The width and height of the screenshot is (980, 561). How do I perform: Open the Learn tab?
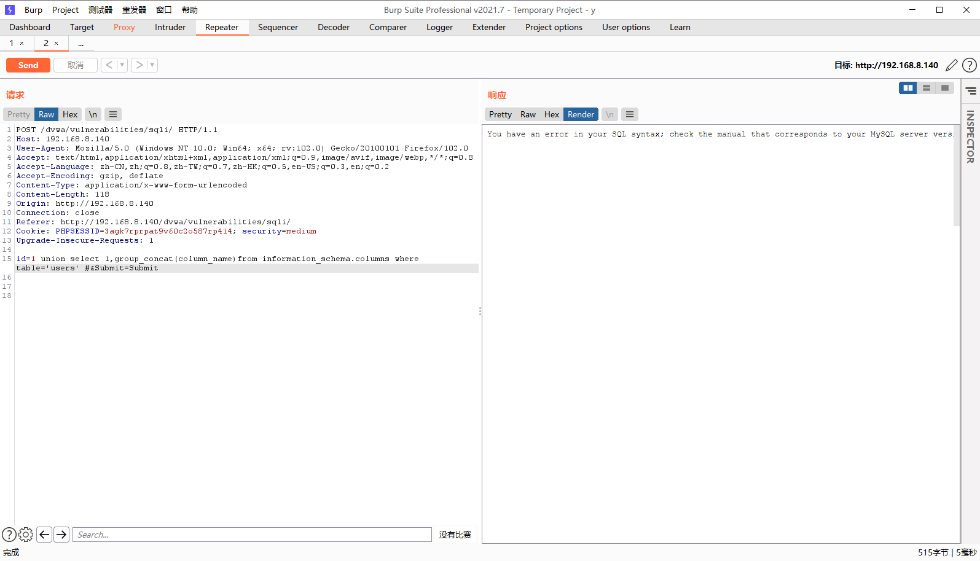[680, 27]
